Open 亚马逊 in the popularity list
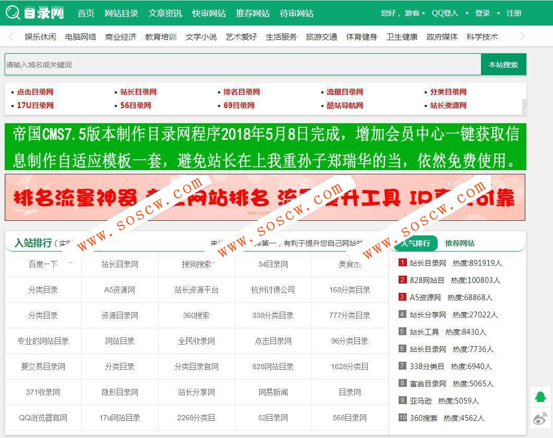Viewport: 553px width, 438px height. (420, 401)
